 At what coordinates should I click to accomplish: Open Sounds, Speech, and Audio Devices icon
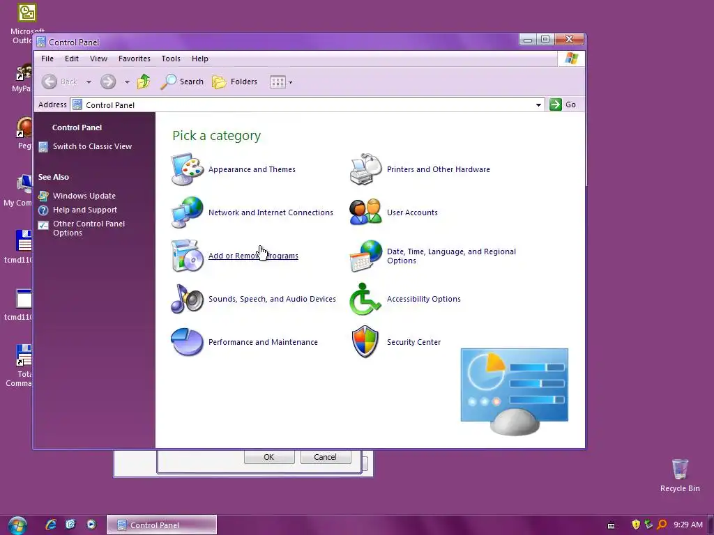[x=187, y=299]
